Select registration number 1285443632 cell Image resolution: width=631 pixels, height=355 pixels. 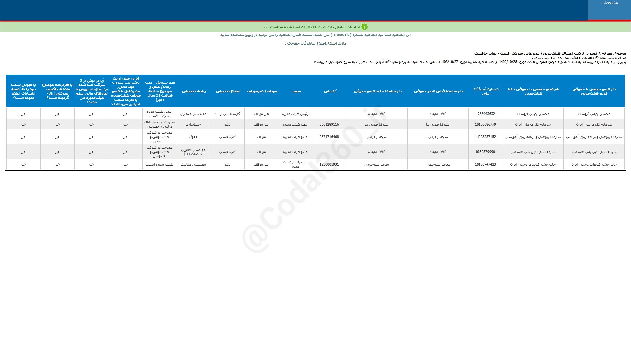(x=485, y=114)
